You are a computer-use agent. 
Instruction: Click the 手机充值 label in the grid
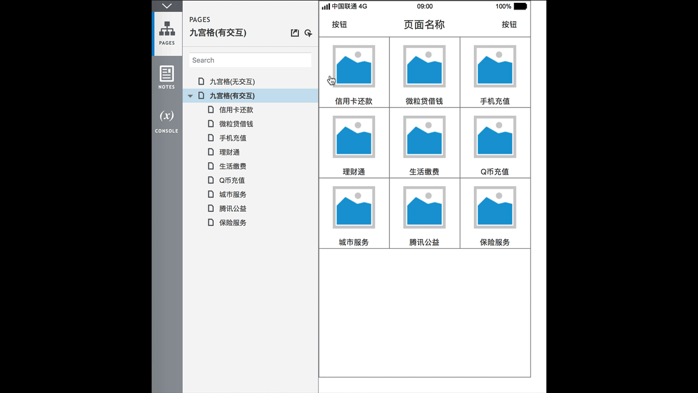point(495,101)
